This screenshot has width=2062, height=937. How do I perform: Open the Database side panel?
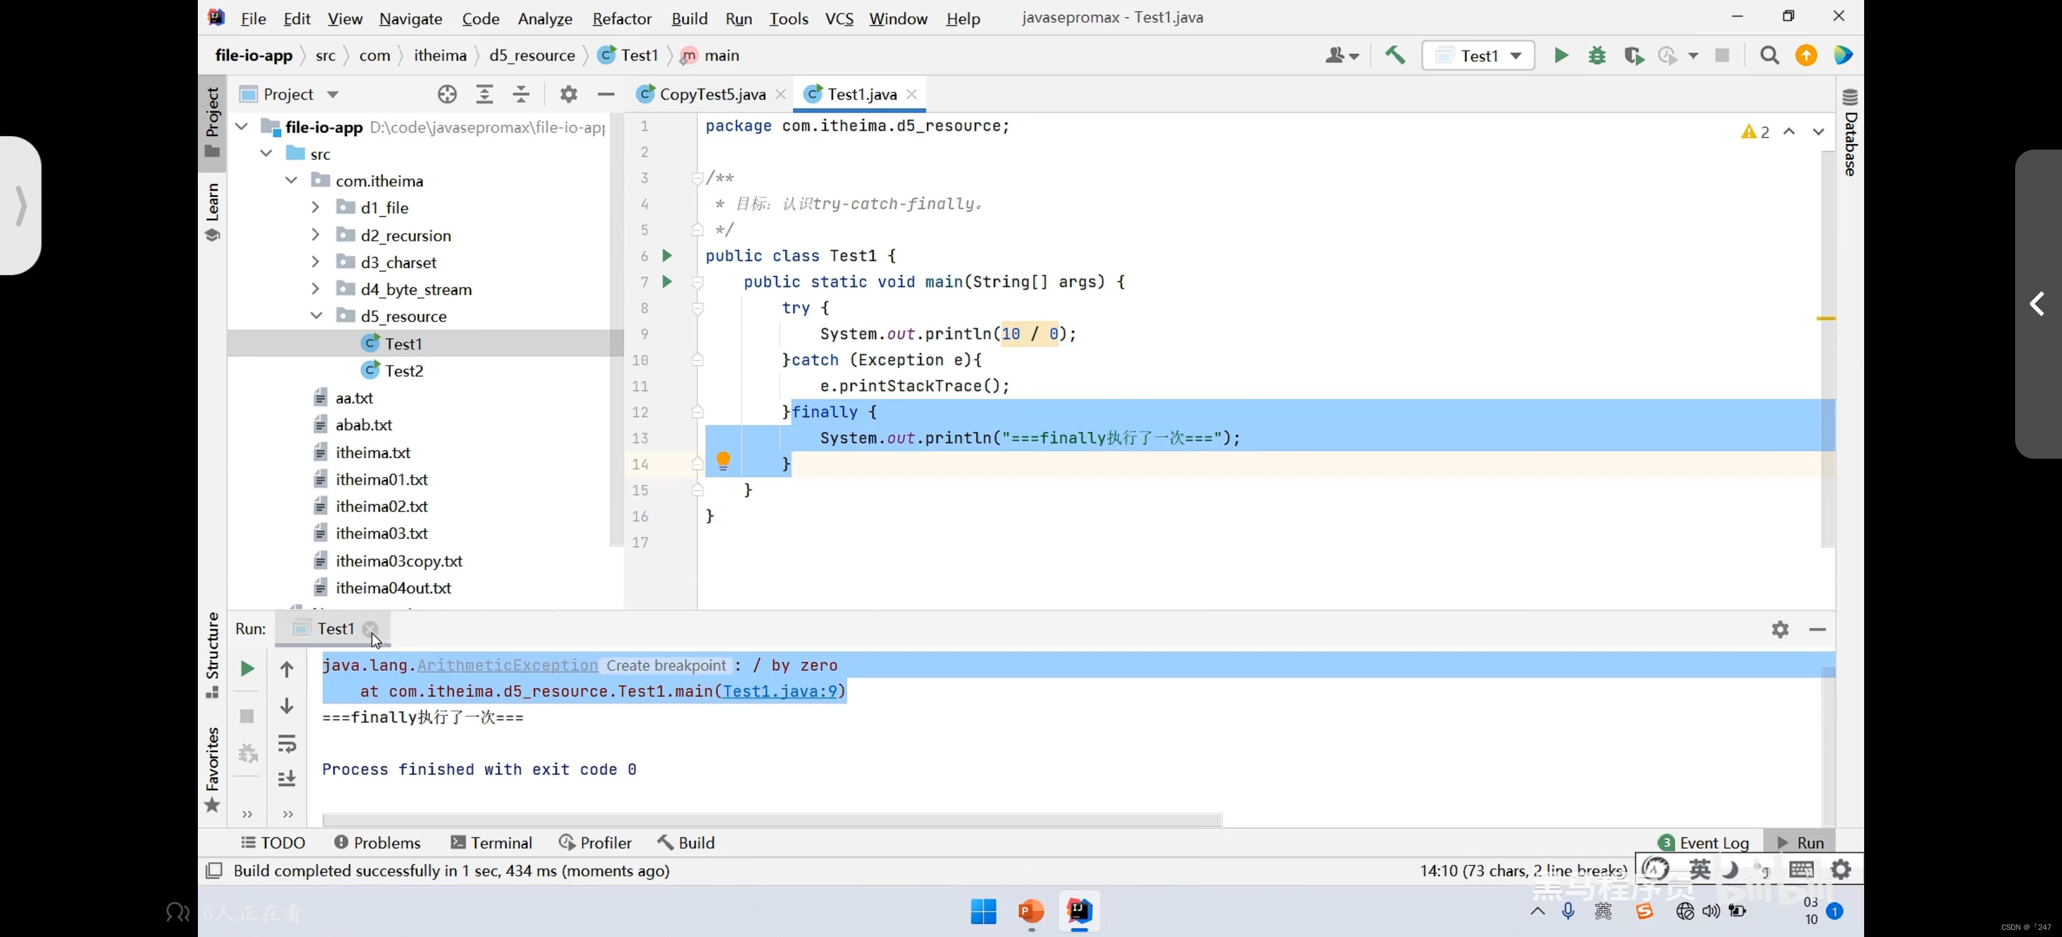click(1850, 132)
